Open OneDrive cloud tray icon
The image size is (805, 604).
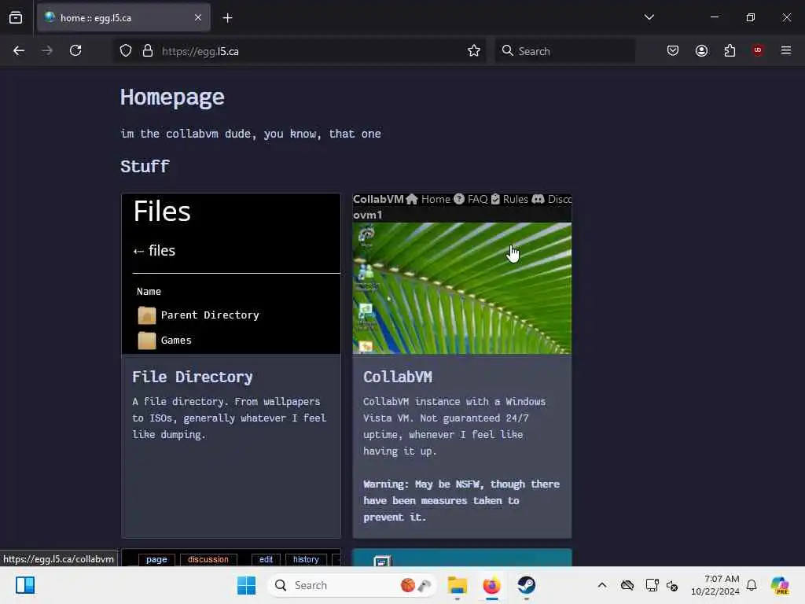[627, 585]
